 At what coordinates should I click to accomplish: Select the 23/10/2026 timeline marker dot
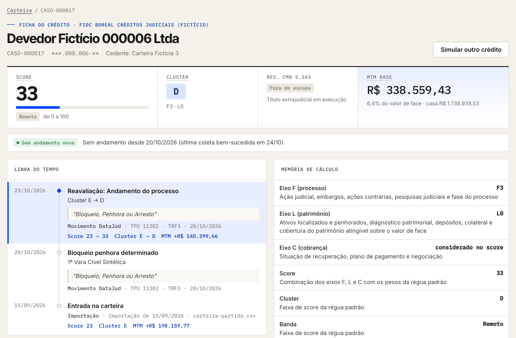click(x=59, y=191)
